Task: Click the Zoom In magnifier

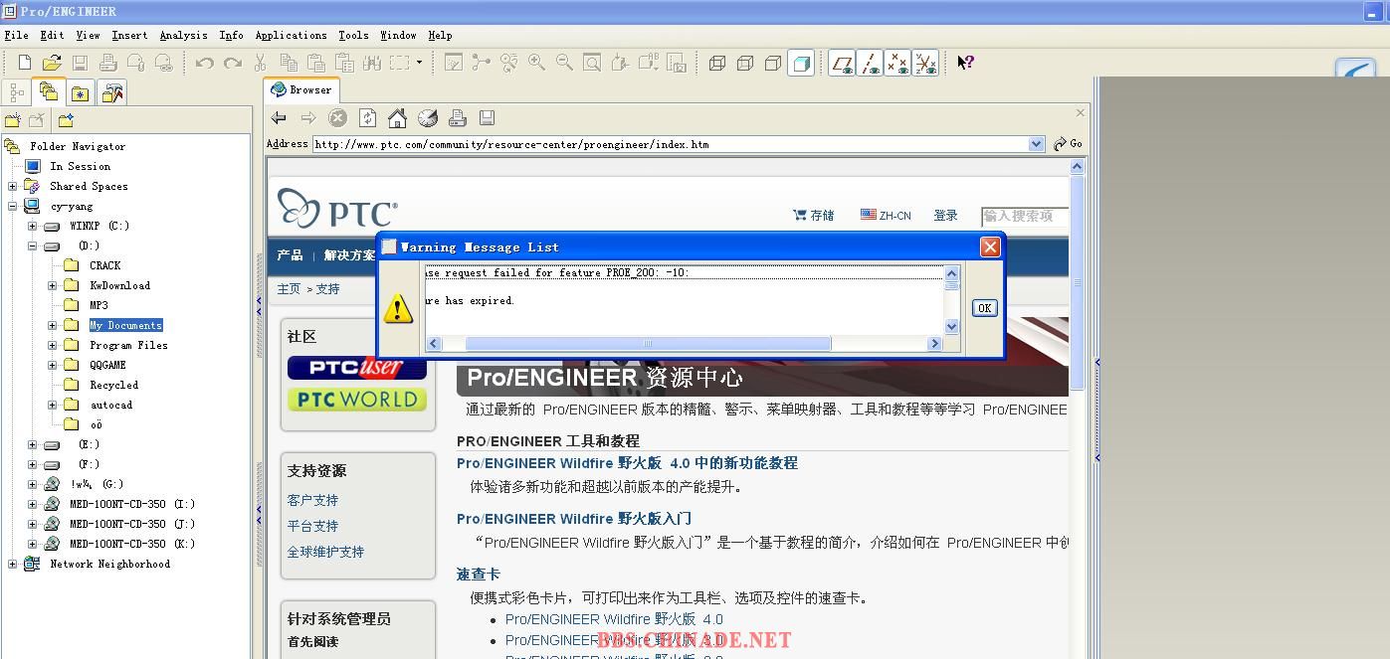Action: coord(536,63)
